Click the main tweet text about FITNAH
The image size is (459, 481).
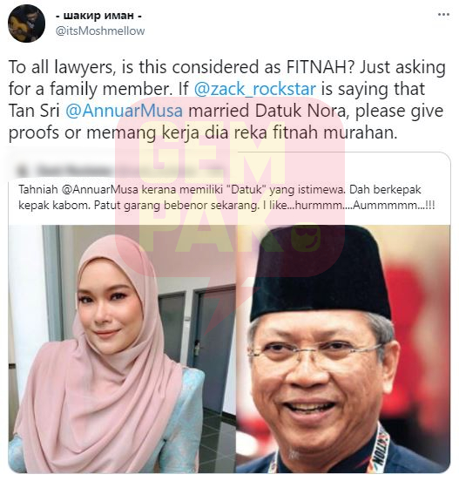point(226,100)
